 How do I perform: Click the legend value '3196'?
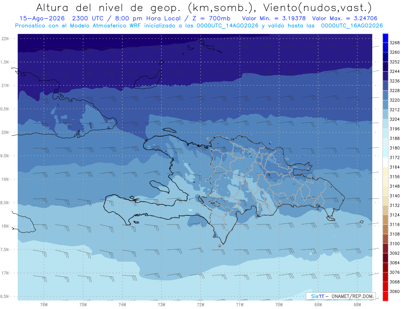pos(395,129)
